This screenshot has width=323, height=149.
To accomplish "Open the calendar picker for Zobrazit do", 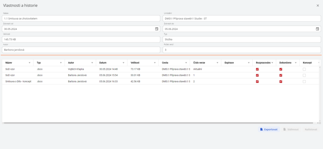I will 317,29.
